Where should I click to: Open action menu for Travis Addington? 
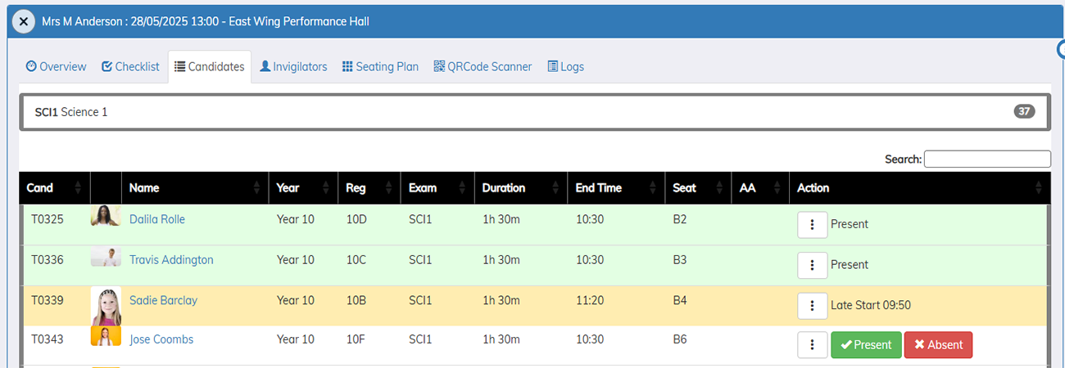(x=812, y=265)
